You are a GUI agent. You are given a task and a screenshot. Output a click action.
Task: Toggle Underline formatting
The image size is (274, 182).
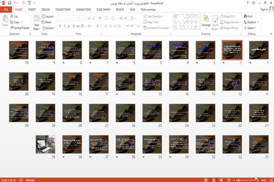point(69,26)
